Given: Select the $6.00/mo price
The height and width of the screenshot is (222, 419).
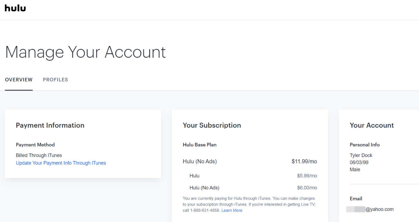Looking at the screenshot, I should tap(307, 188).
